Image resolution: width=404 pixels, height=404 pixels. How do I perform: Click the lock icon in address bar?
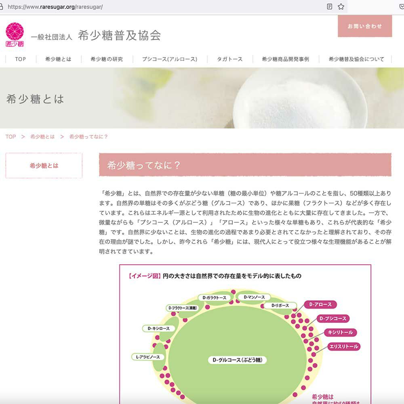click(x=1, y=7)
